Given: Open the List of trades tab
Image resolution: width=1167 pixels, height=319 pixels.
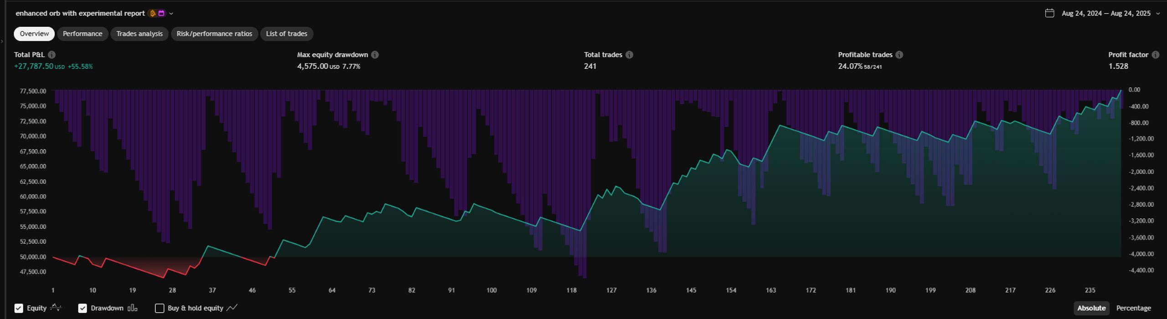Looking at the screenshot, I should [287, 34].
